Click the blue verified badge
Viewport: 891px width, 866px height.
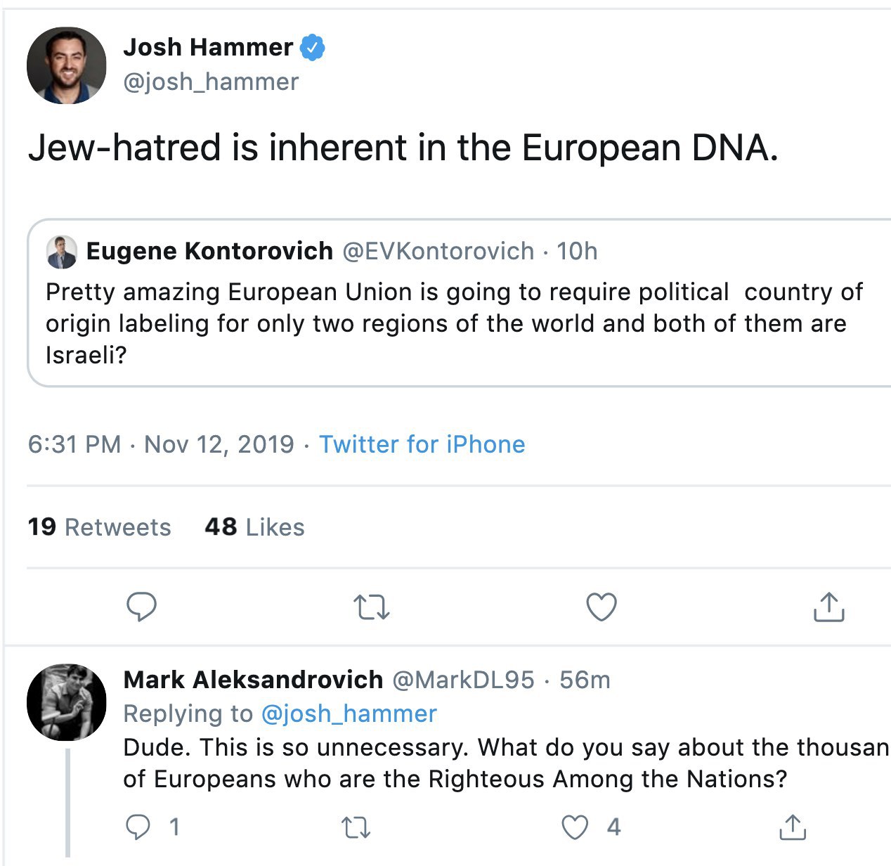313,48
